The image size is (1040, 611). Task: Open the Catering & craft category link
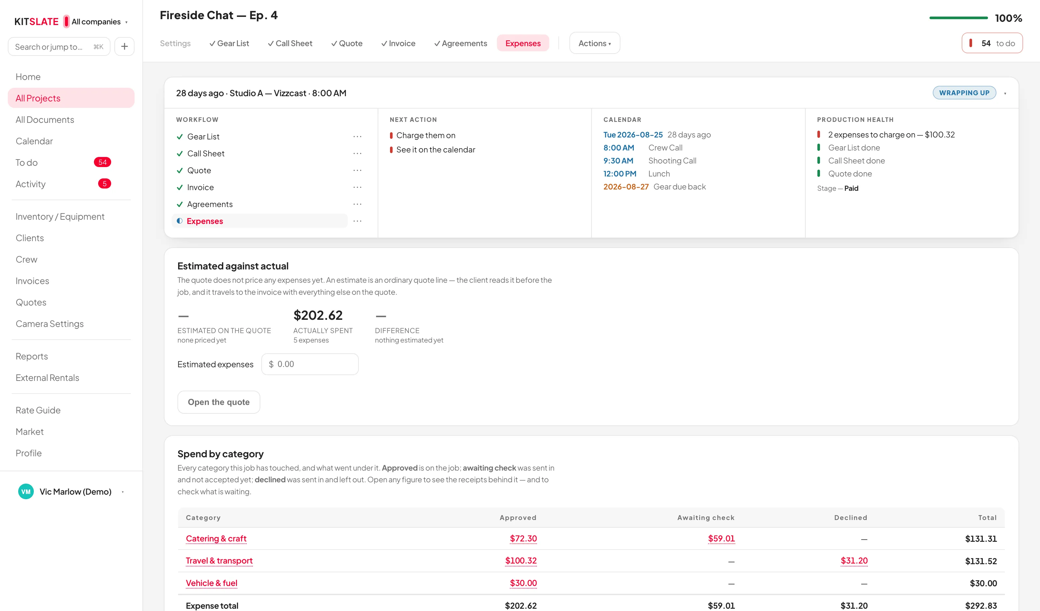tap(216, 538)
